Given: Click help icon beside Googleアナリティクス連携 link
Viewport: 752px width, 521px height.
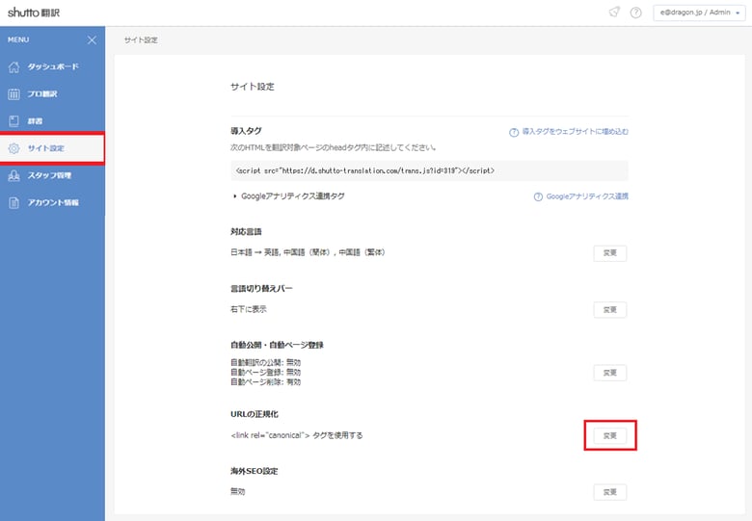Looking at the screenshot, I should 538,196.
